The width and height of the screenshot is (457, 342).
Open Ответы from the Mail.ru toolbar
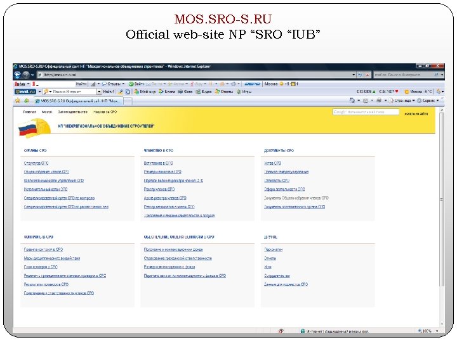click(224, 92)
